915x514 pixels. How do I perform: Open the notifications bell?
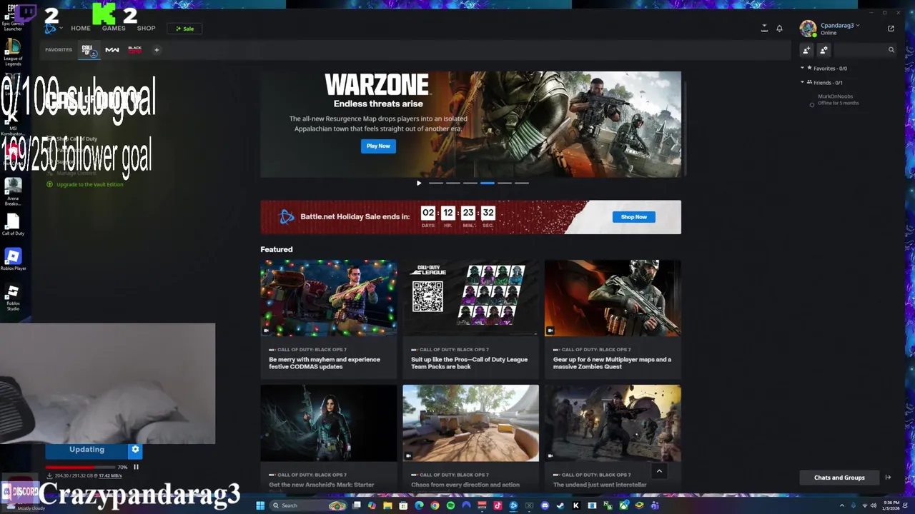[x=780, y=29]
